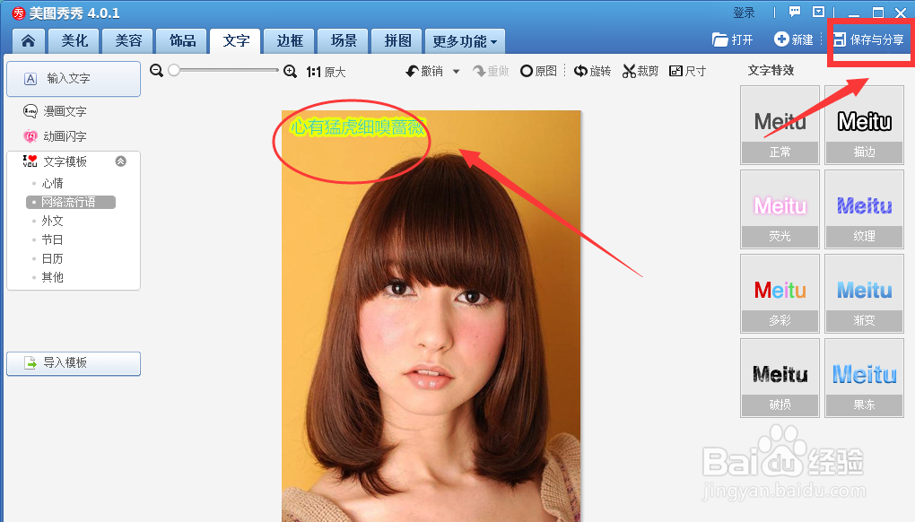Open the 美化 tab

pyautogui.click(x=74, y=41)
